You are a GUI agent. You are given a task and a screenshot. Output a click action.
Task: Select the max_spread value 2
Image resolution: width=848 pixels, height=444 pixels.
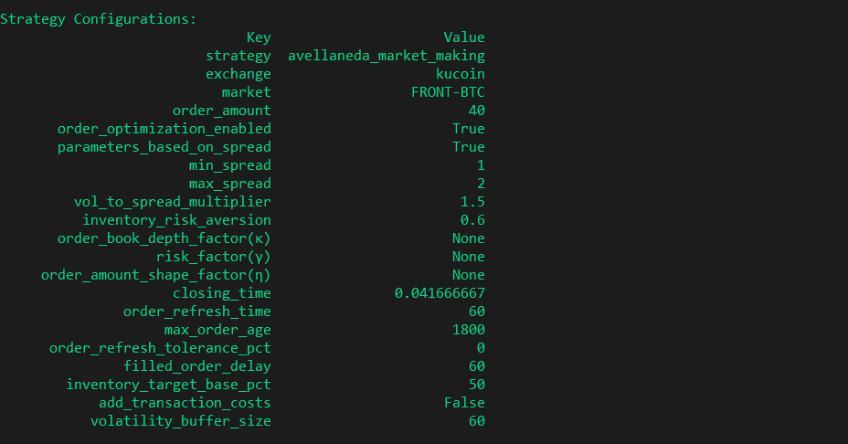(x=481, y=184)
